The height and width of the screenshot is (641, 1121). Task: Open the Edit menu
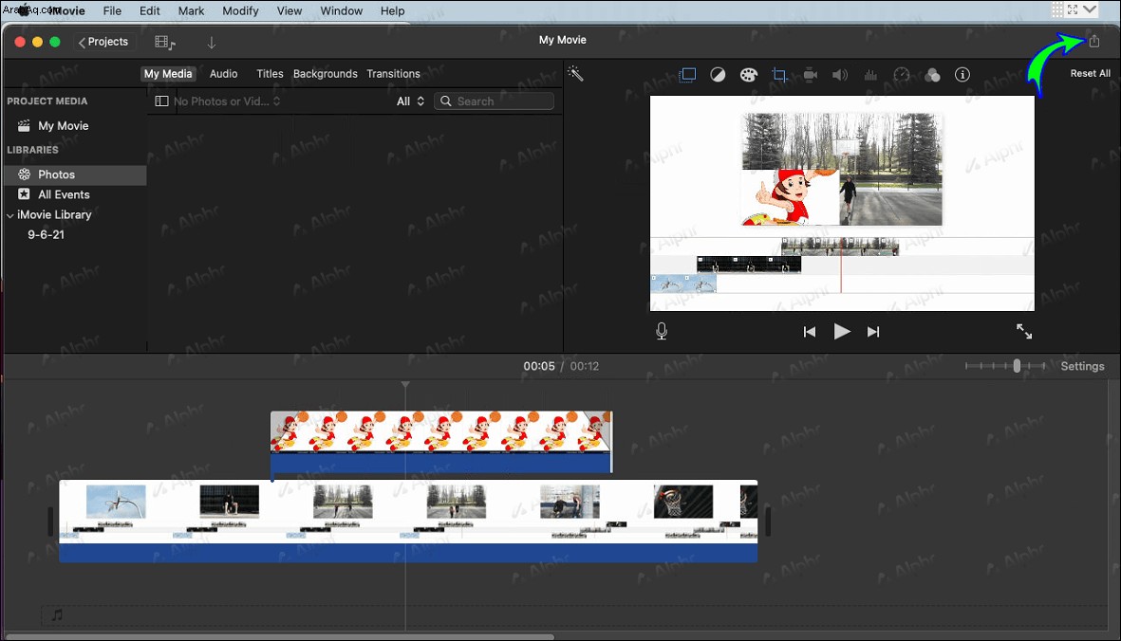(149, 10)
